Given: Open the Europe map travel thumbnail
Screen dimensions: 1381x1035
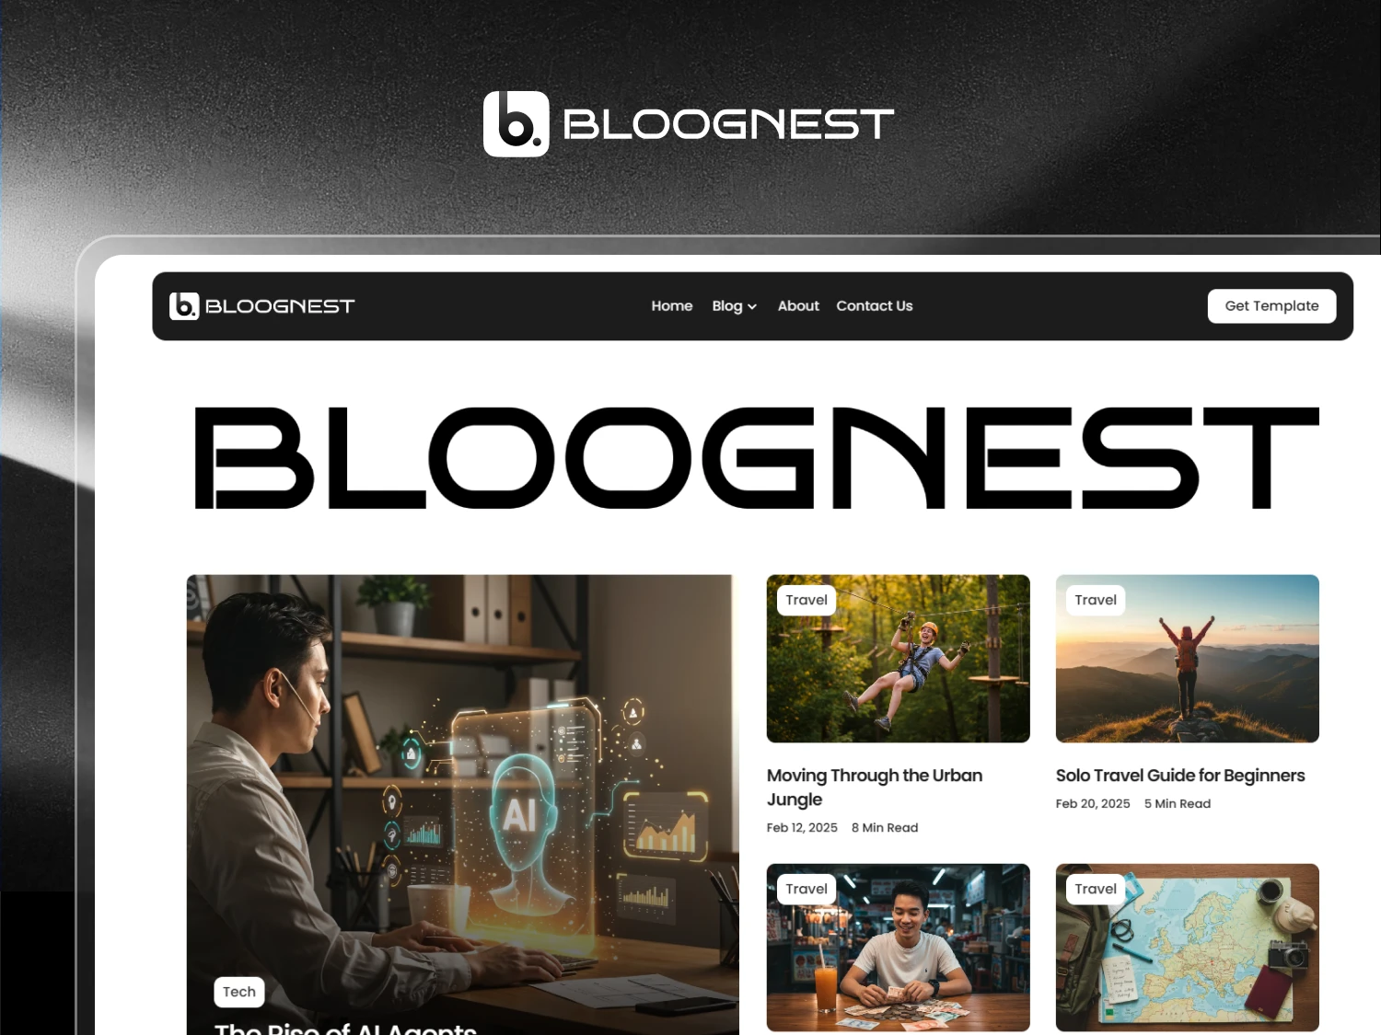Looking at the screenshot, I should pos(1188,948).
